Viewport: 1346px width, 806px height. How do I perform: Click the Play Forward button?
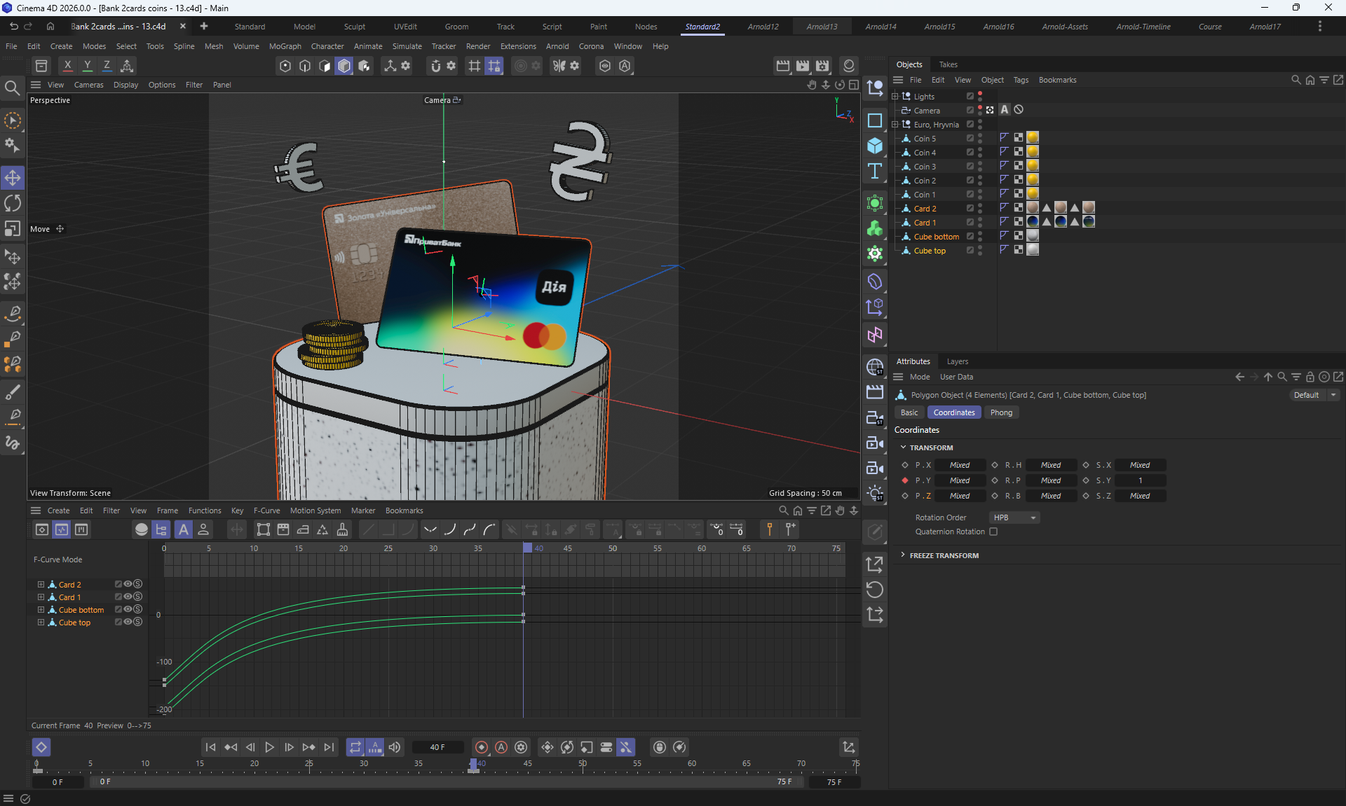coord(269,747)
